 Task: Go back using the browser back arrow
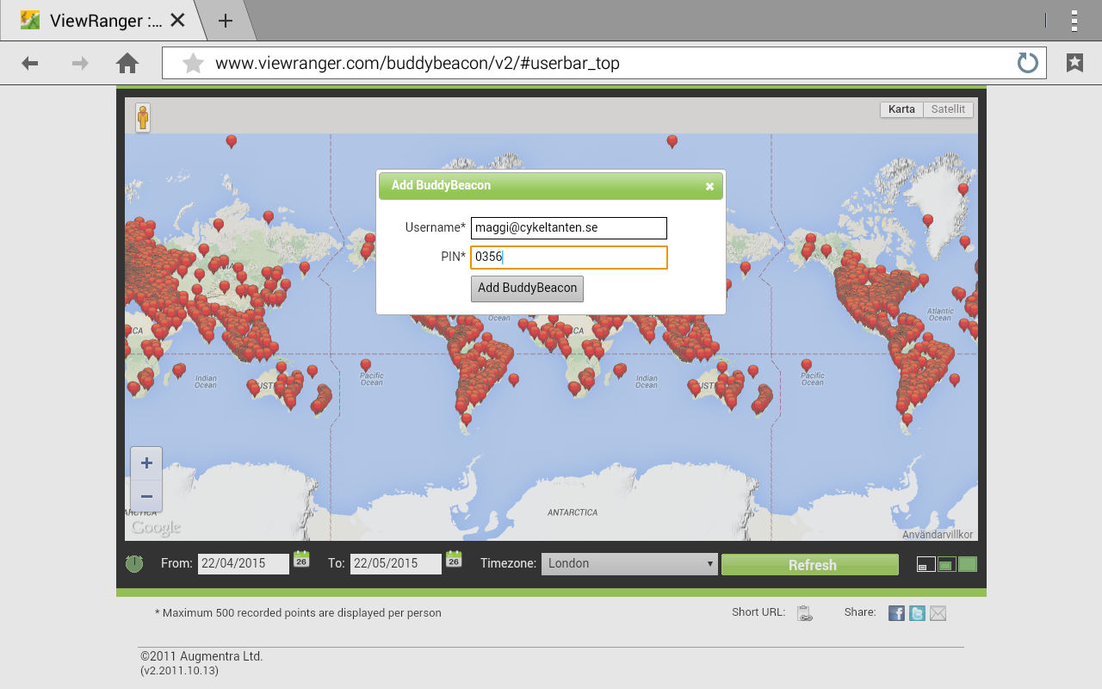[30, 63]
